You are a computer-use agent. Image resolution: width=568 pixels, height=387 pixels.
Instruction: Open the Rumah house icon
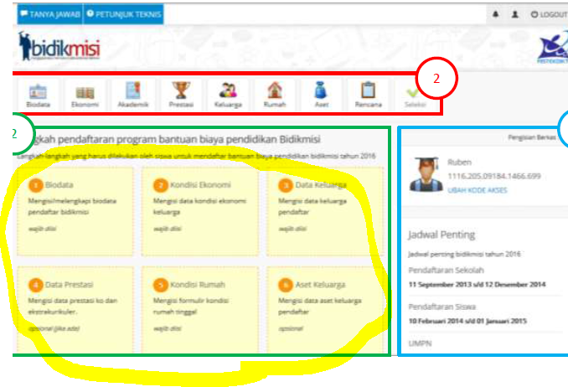click(x=275, y=95)
